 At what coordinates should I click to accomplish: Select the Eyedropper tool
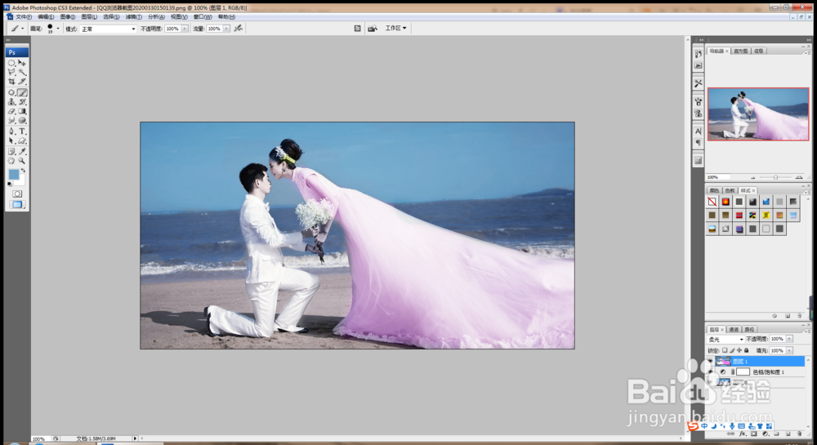pos(22,151)
